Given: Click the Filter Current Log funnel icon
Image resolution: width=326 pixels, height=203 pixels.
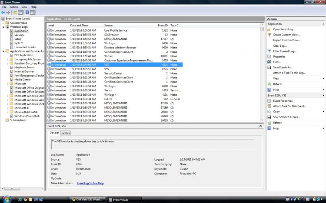Looking at the screenshot, I should (x=269, y=51).
